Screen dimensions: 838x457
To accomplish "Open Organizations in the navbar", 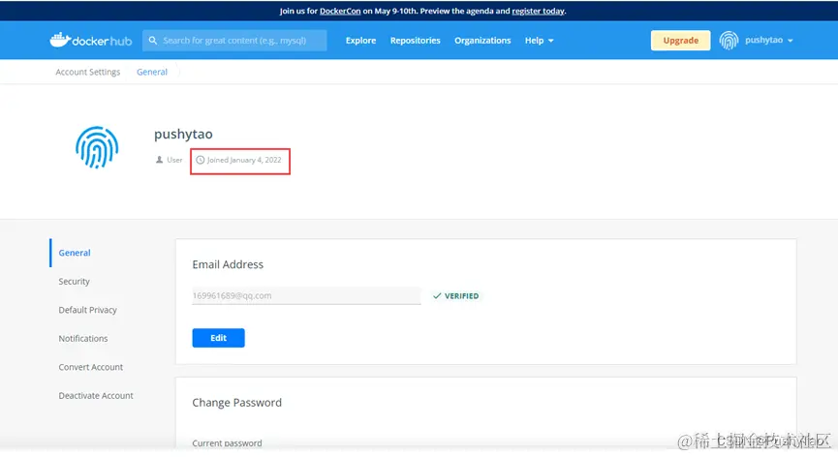I will (482, 41).
